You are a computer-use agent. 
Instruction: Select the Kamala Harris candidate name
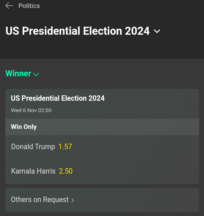tap(33, 171)
